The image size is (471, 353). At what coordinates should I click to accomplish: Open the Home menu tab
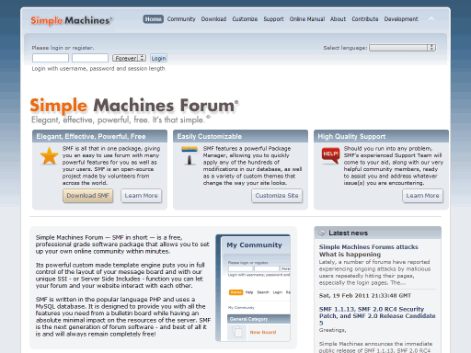[153, 19]
